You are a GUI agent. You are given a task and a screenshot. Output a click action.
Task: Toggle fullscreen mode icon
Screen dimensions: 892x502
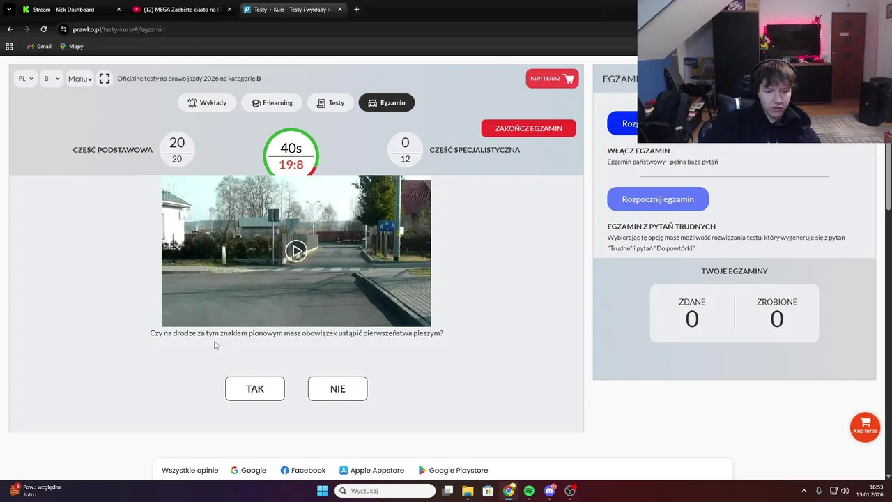tap(105, 79)
